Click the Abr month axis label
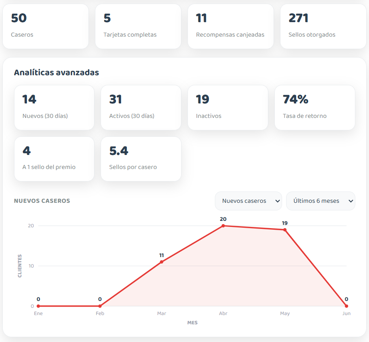 point(223,313)
